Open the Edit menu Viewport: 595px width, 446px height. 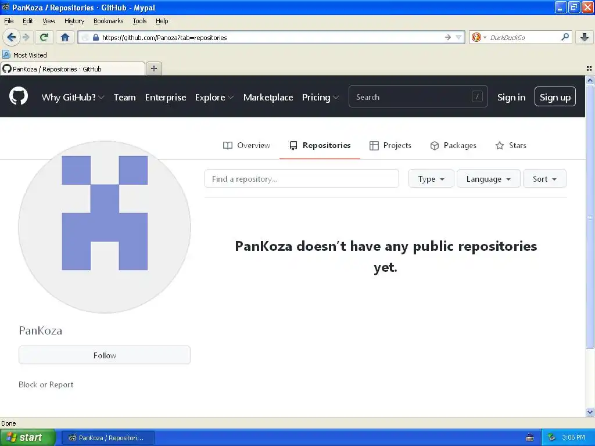click(28, 21)
